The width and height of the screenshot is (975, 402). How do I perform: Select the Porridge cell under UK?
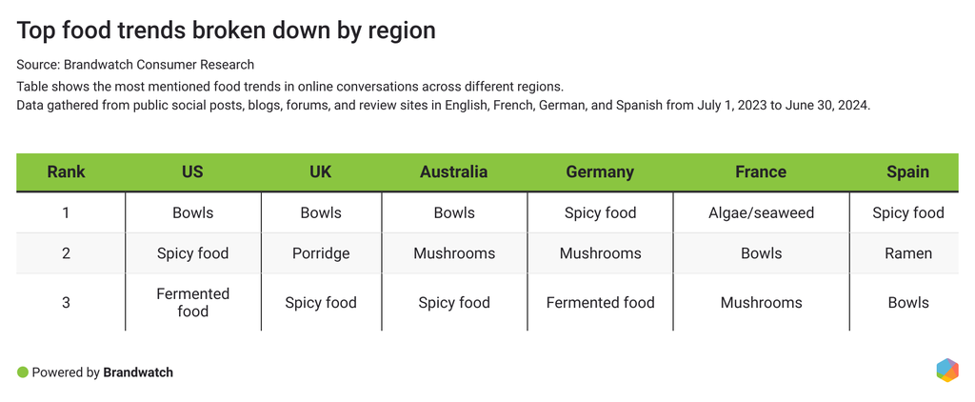click(x=321, y=253)
